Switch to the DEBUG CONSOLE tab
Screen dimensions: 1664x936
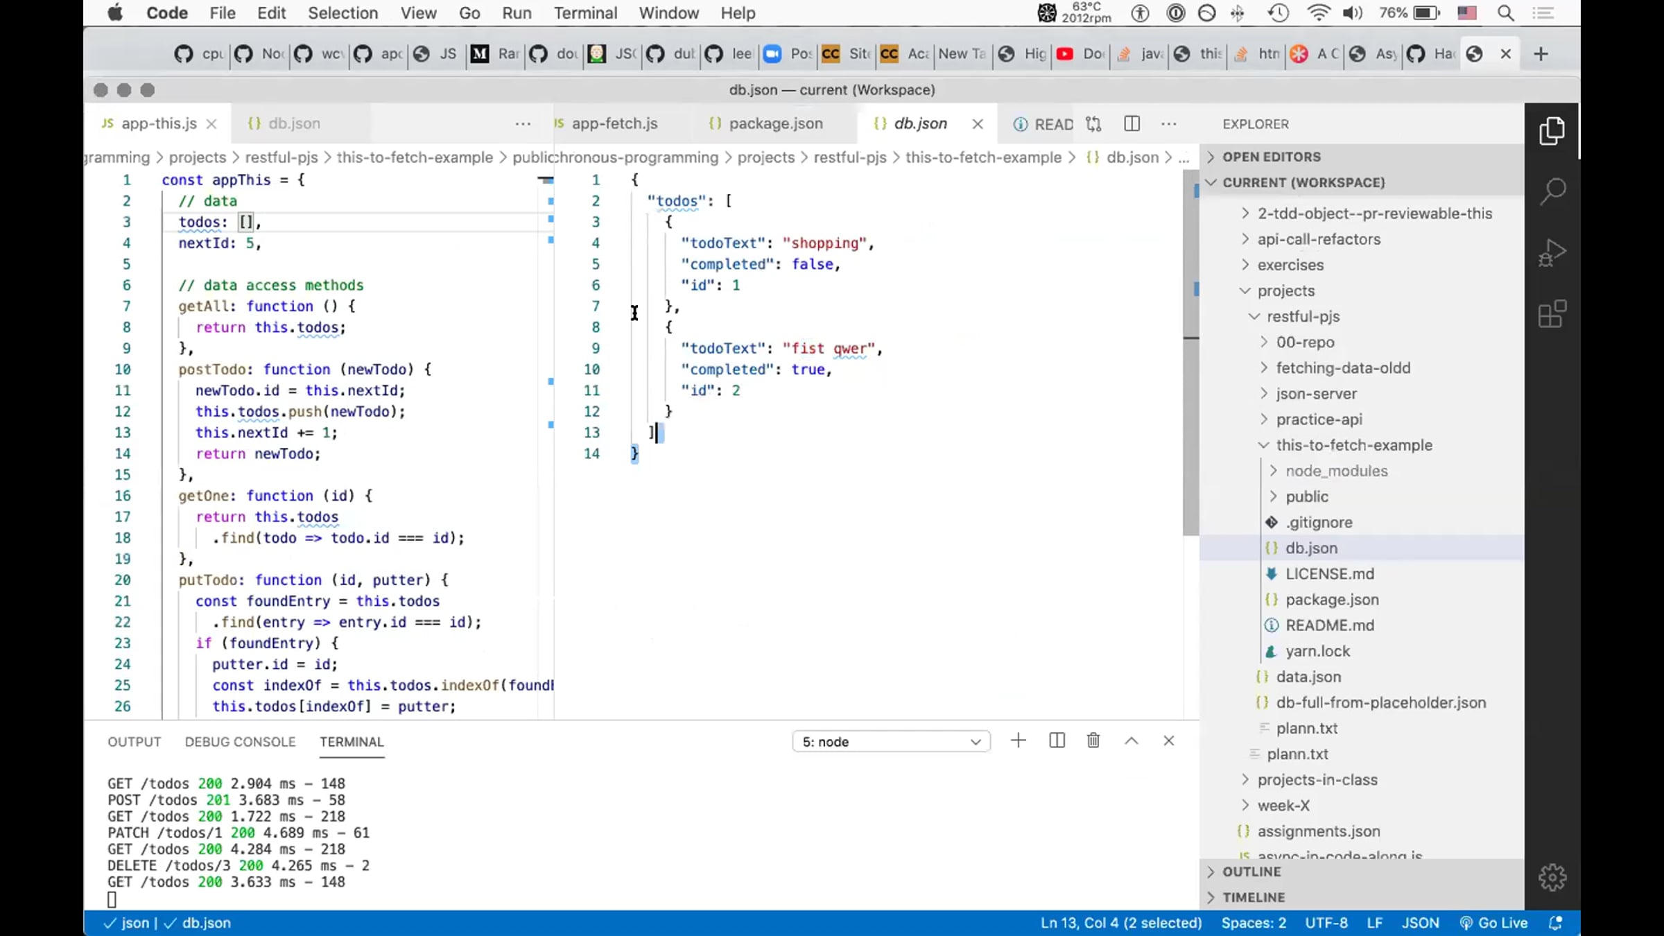(x=240, y=742)
